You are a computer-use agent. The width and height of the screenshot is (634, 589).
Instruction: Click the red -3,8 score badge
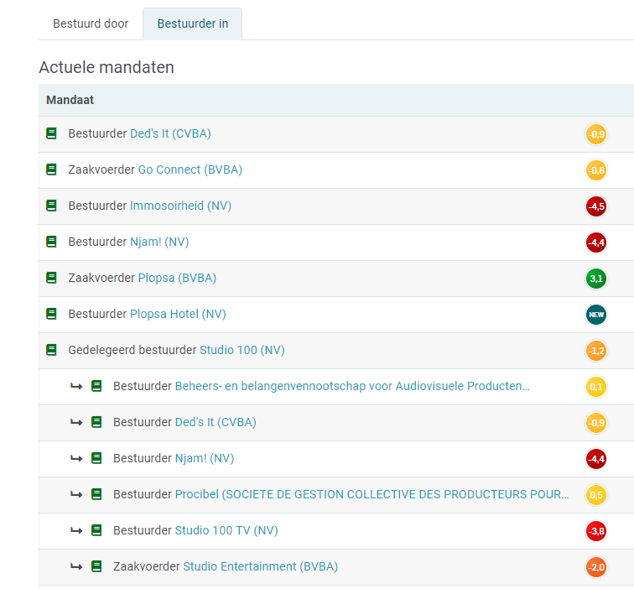(595, 531)
